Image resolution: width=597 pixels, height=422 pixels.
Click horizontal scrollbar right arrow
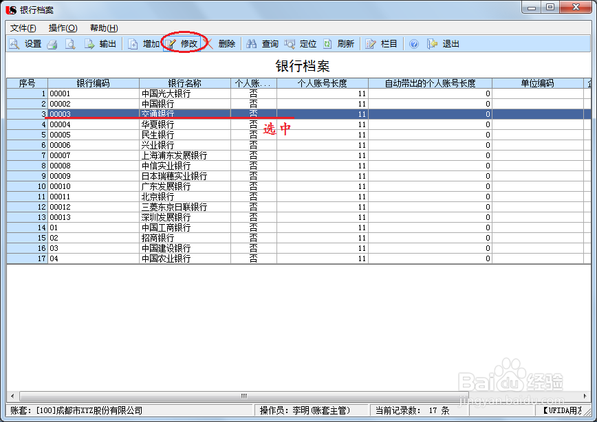[585, 396]
